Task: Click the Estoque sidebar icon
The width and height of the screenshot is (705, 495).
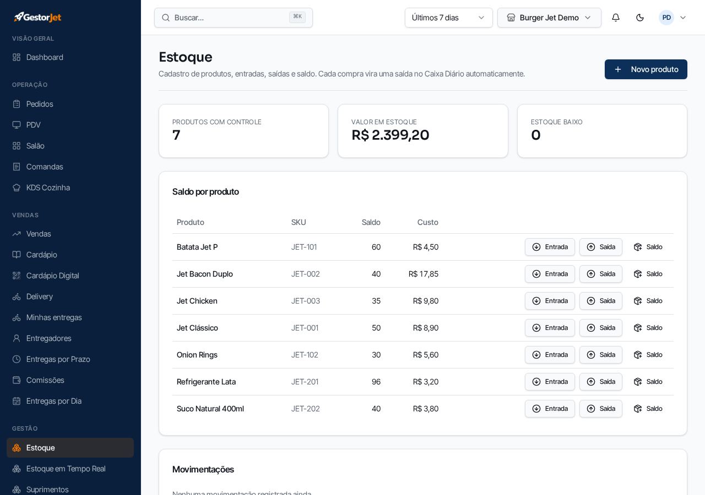Action: click(17, 448)
